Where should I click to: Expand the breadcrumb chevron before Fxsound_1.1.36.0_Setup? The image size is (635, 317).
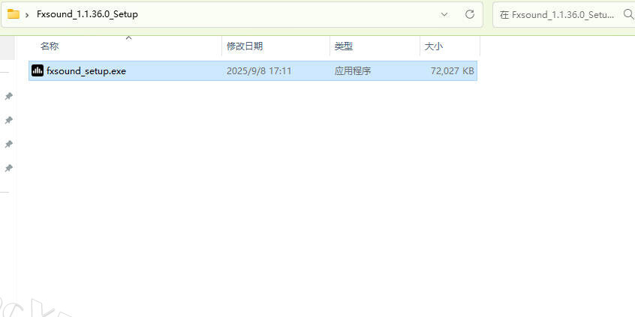click(x=28, y=14)
